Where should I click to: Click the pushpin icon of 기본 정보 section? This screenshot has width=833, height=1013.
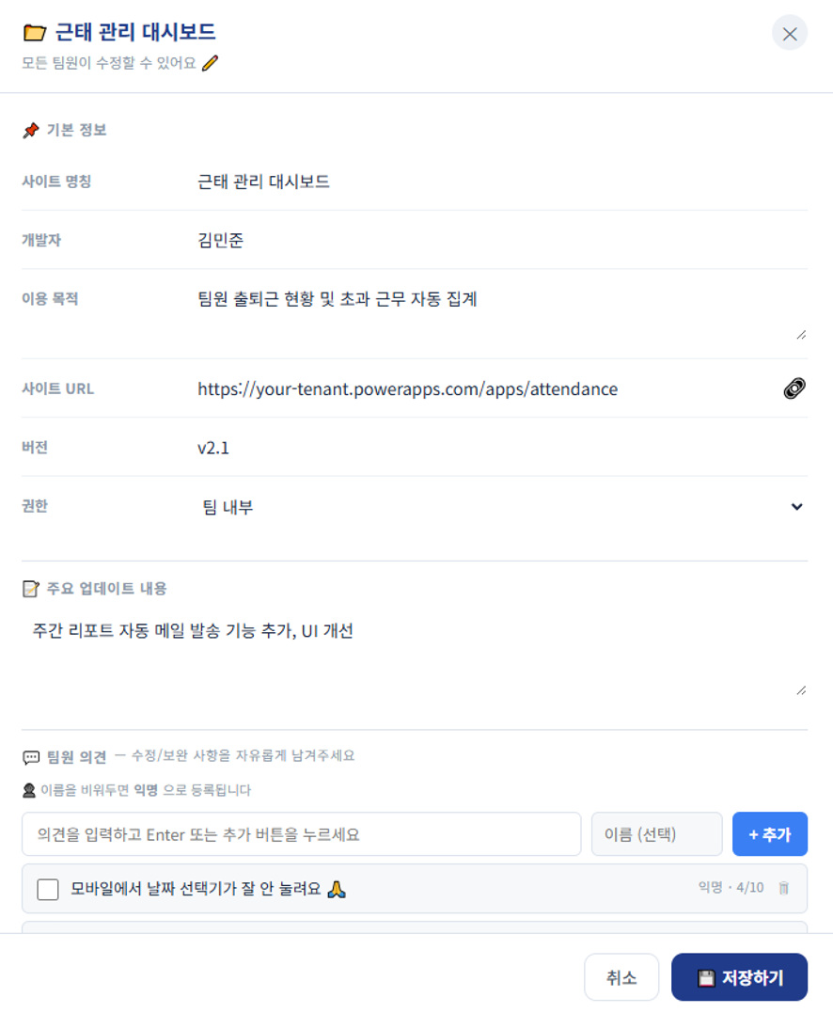coord(31,130)
